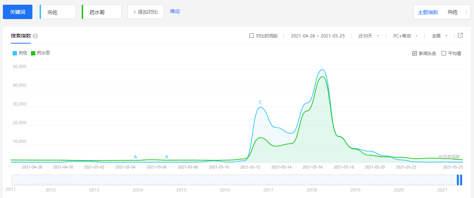Image resolution: width=474 pixels, height=198 pixels.
Task: Uncheck the 新闻头条 checkbox
Action: tap(415, 53)
